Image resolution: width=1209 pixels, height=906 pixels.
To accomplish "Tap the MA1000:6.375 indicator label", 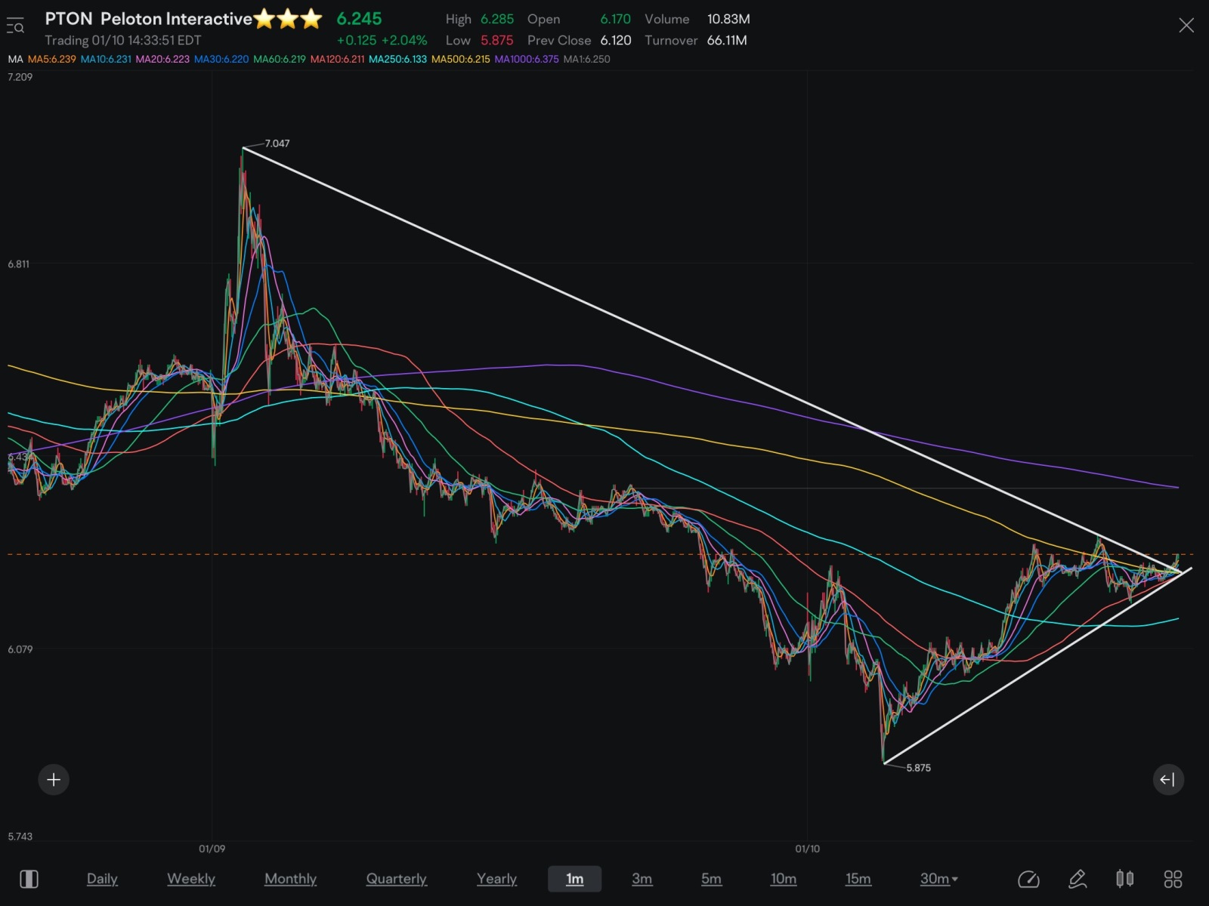I will point(527,59).
